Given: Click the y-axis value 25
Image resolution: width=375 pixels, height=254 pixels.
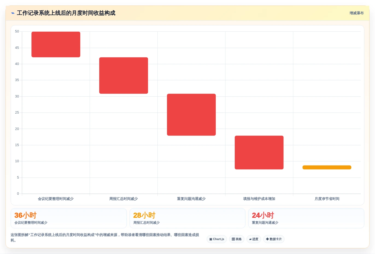Looking at the screenshot, I should 17,113.
